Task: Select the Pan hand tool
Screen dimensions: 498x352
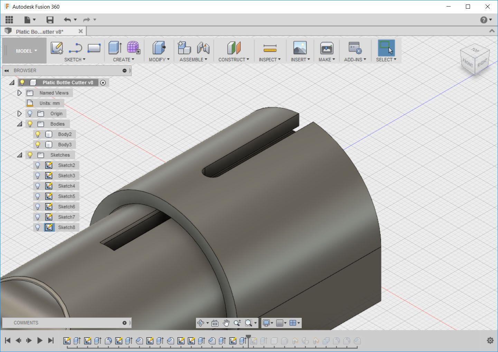Action: 226,323
